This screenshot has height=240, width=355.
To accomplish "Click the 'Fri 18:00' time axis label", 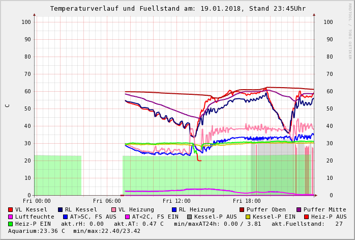I will coord(247,201).
